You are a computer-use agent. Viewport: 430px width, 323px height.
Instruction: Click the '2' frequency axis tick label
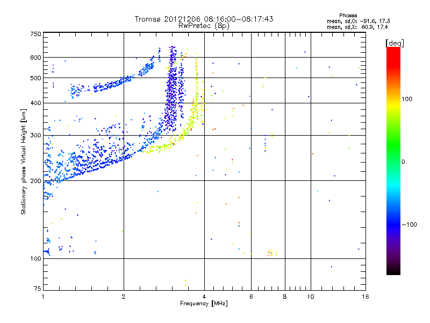[124, 297]
